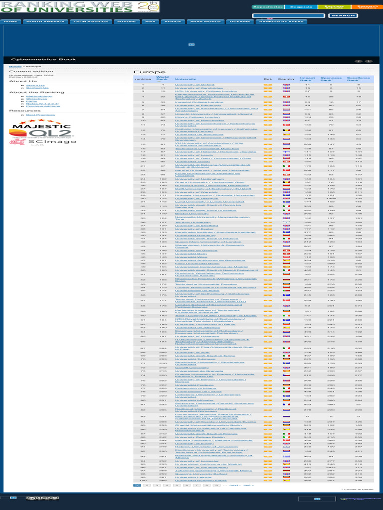Click the detail icon for University of Oxford
Image resolution: width=383 pixels, height=510 pixels.
click(x=267, y=85)
